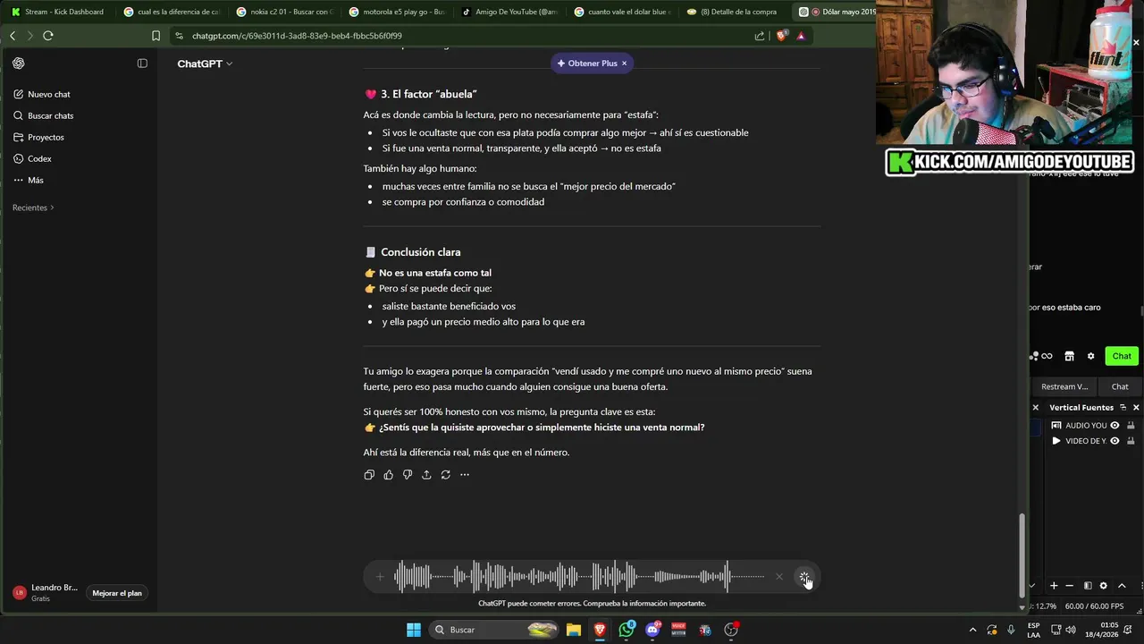
Task: Confirm the voice dictation transcription
Action: click(x=804, y=577)
